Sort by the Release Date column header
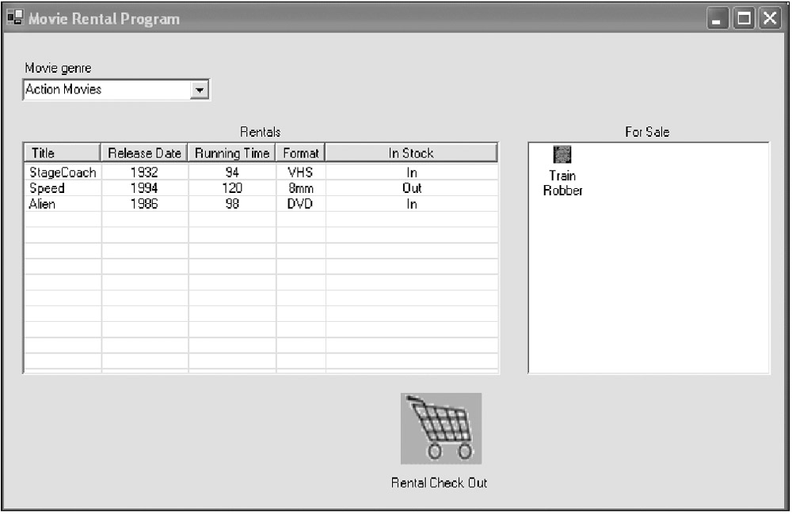The image size is (792, 514). click(144, 153)
